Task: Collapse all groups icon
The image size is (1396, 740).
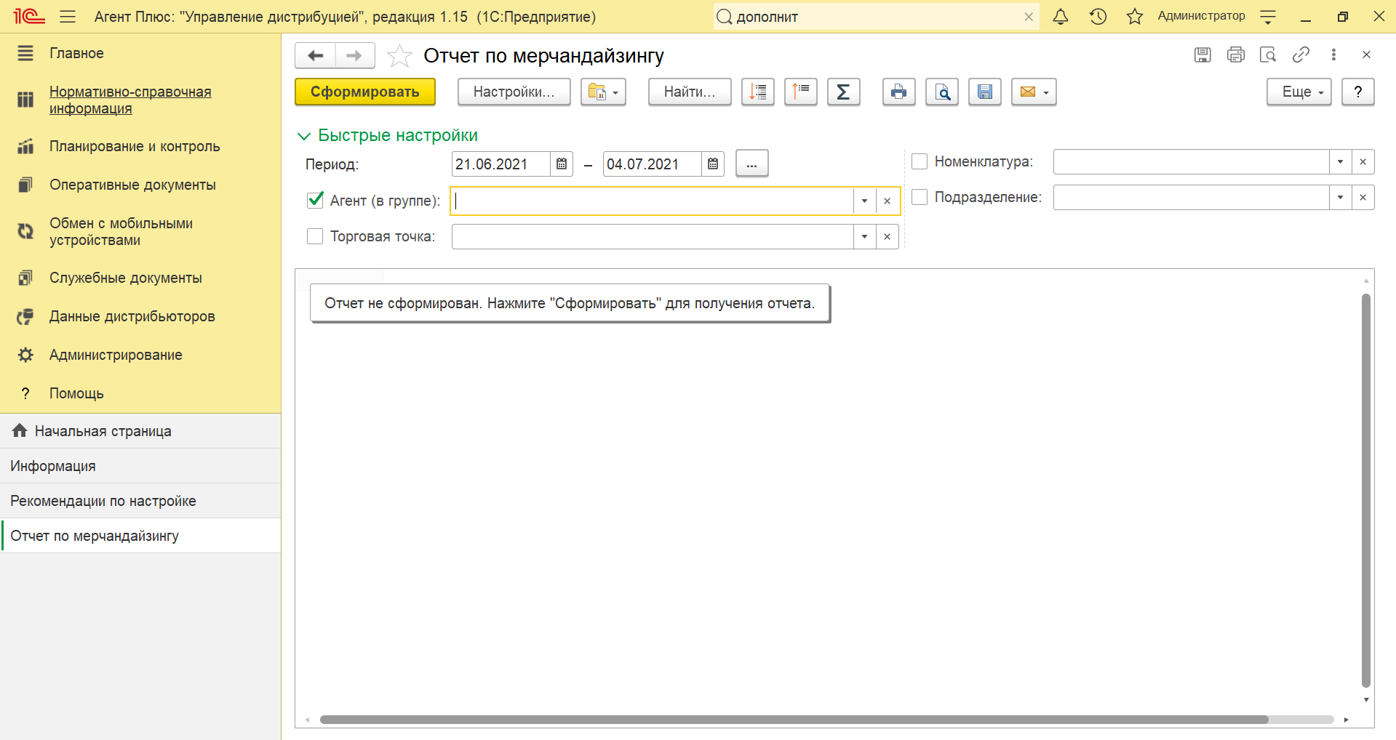Action: [x=801, y=92]
